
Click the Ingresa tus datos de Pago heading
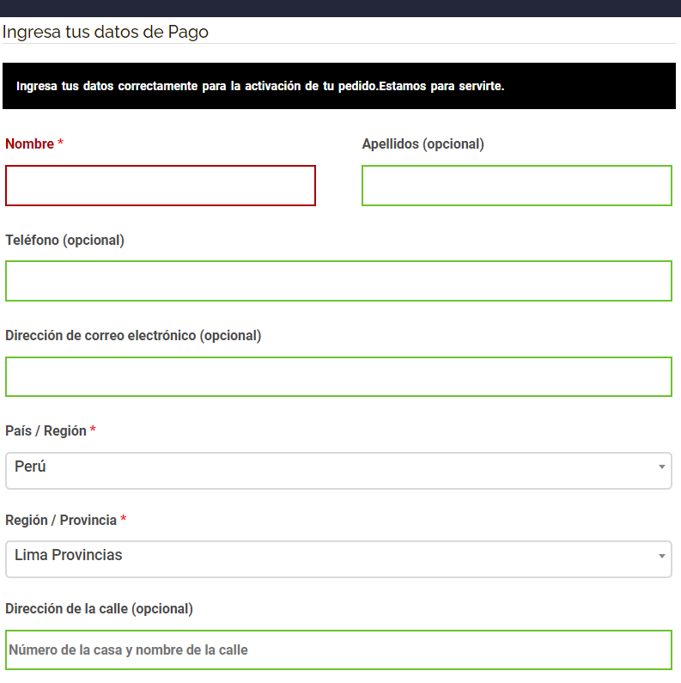[x=106, y=33]
